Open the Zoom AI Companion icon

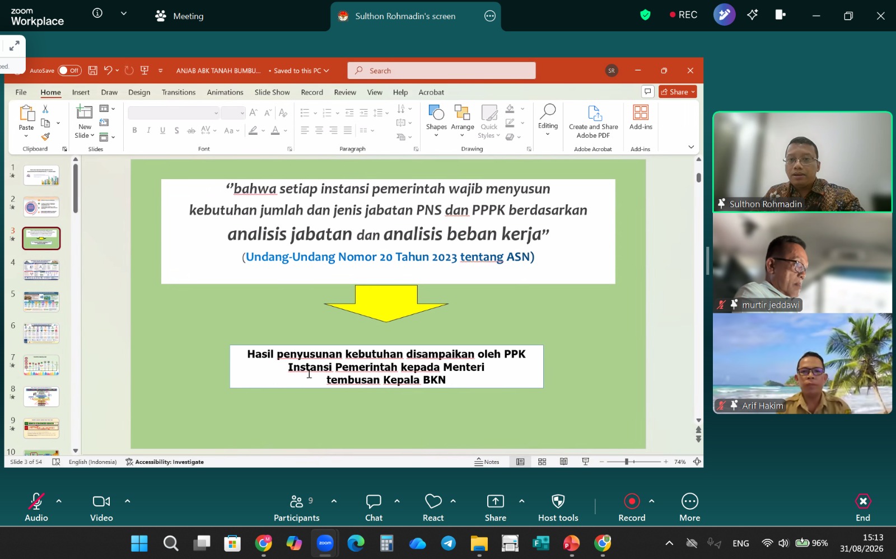coord(752,15)
